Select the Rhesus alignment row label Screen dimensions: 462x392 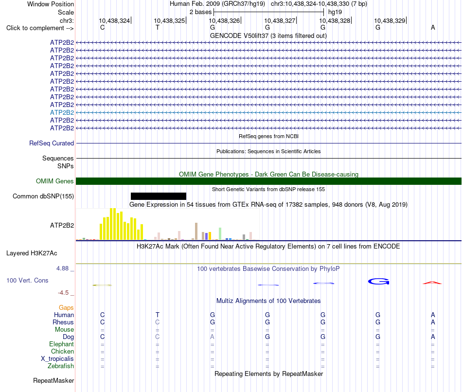63,322
